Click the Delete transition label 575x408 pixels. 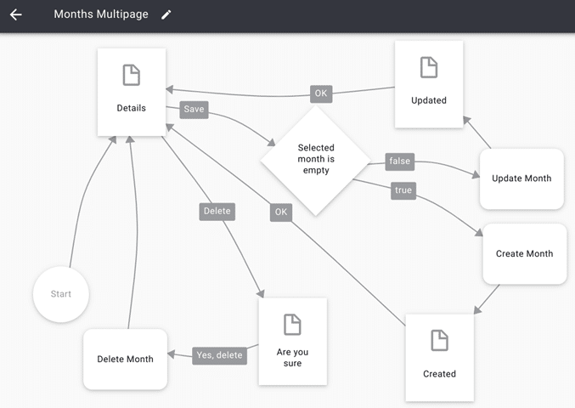point(217,212)
